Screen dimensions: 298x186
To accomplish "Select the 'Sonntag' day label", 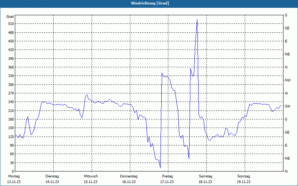I will click(x=244, y=176).
